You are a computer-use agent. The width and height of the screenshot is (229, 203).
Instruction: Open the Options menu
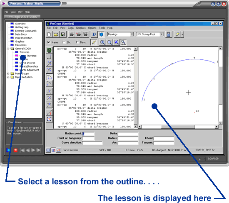pyautogui.click(x=92, y=28)
